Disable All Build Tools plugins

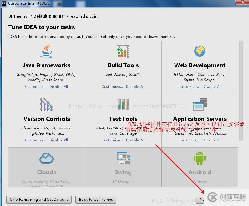point(135,87)
